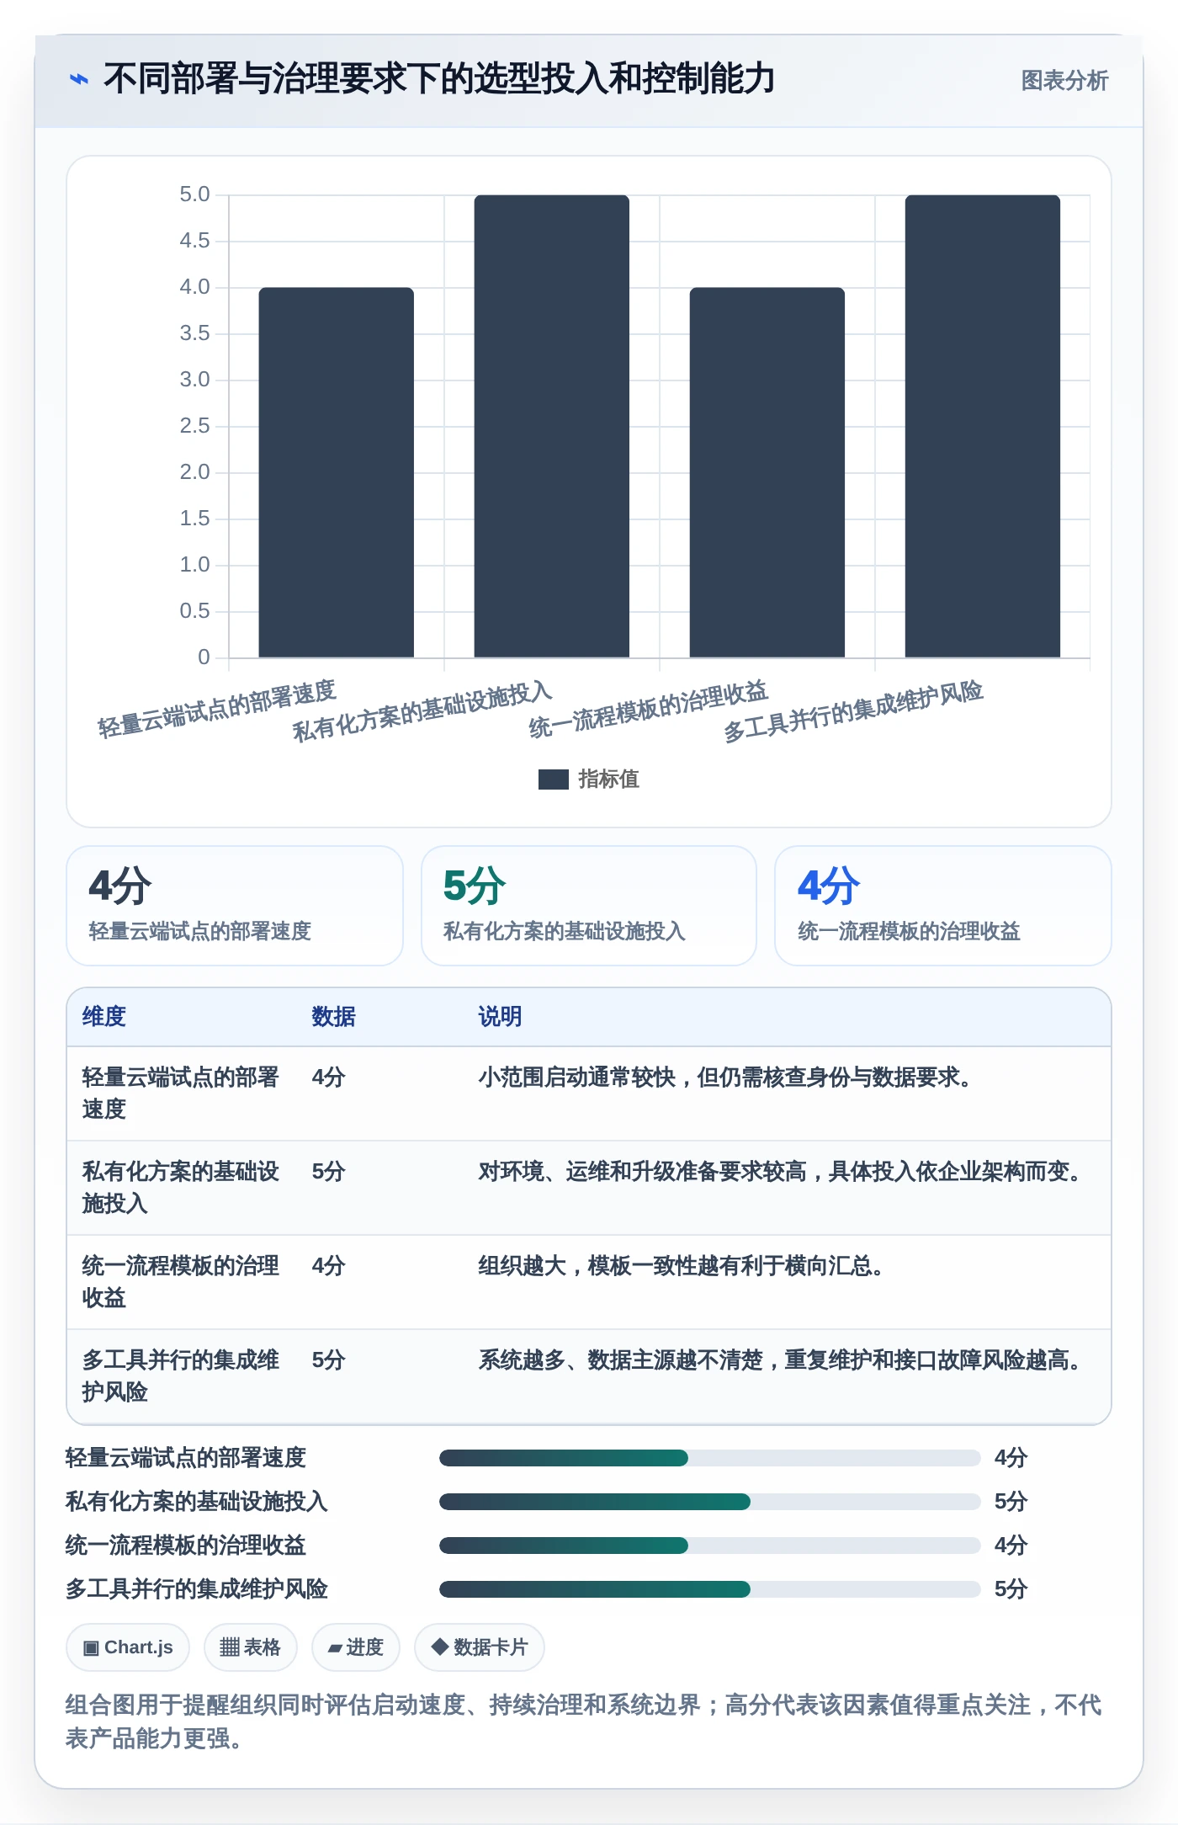1178x1825 pixels.
Task: Click the 指标值 legend text
Action: click(609, 779)
